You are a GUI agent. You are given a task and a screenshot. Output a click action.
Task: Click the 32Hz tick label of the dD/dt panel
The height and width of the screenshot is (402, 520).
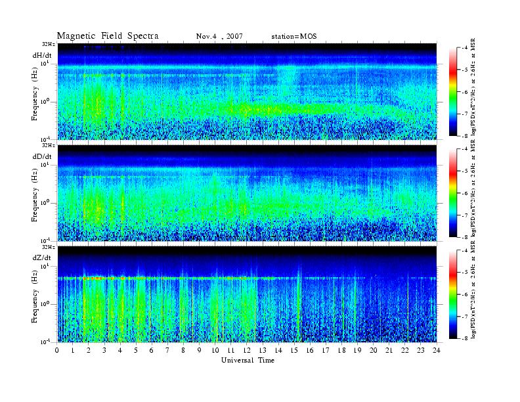(x=48, y=145)
